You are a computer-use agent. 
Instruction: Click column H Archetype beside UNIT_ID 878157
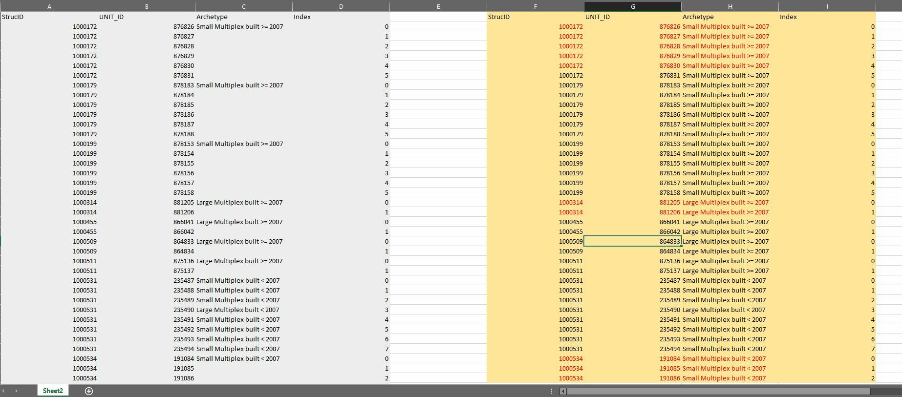730,183
